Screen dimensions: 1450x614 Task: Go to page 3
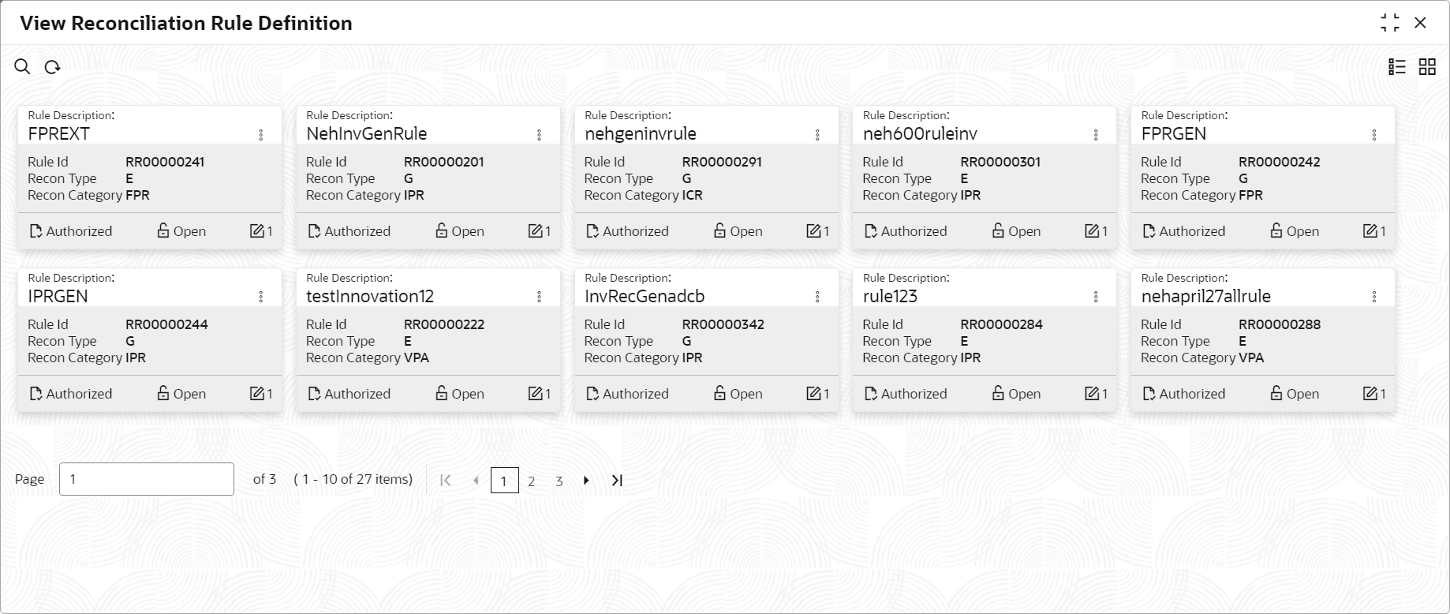point(559,481)
